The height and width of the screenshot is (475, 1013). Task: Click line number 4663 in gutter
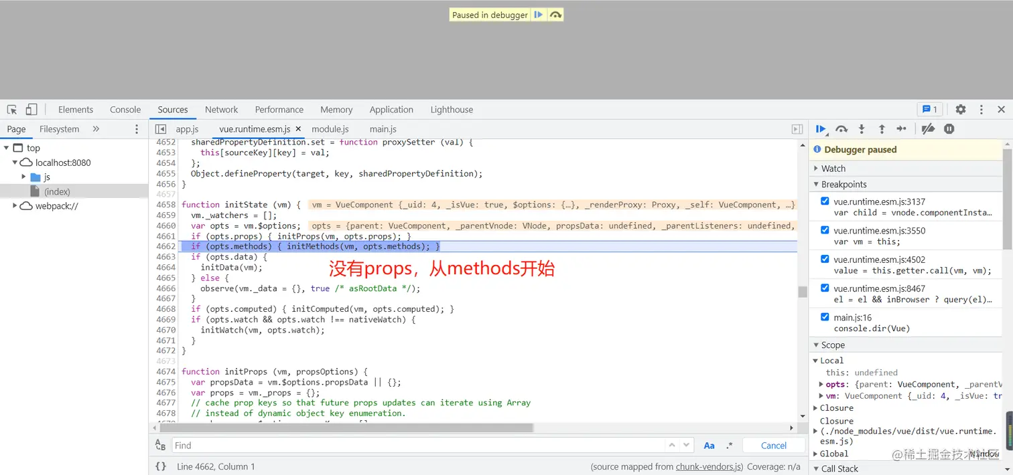click(x=165, y=257)
